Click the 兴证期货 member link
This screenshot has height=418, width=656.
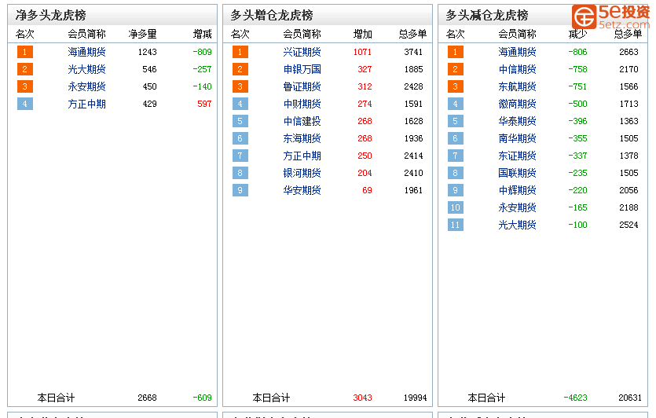pyautogui.click(x=302, y=52)
